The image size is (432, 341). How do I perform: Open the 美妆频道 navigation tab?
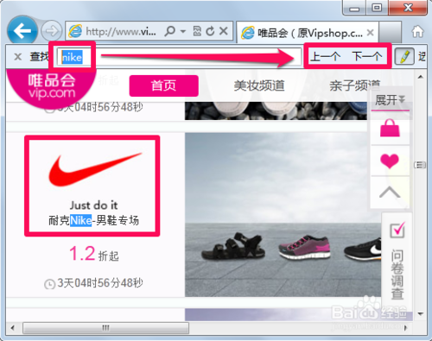[259, 85]
